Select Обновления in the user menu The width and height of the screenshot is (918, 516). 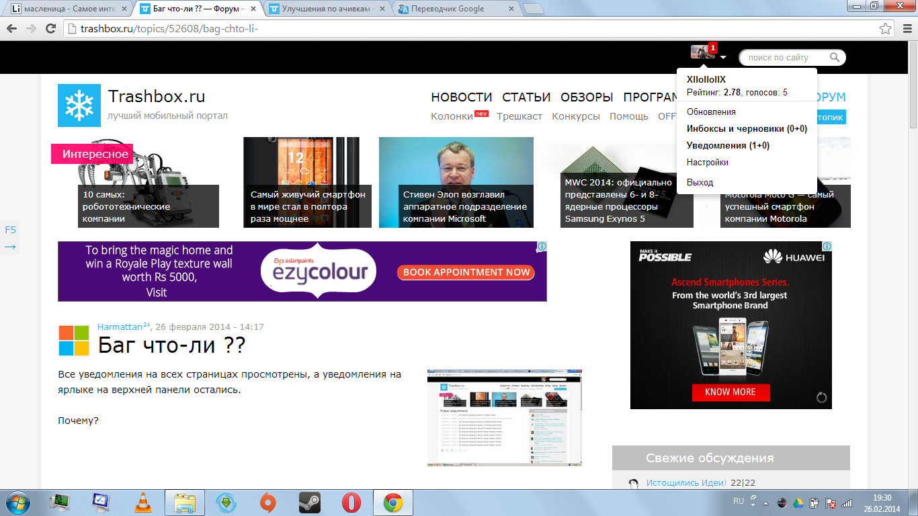point(711,112)
